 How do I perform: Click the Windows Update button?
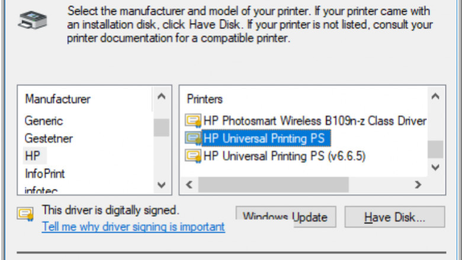285,216
